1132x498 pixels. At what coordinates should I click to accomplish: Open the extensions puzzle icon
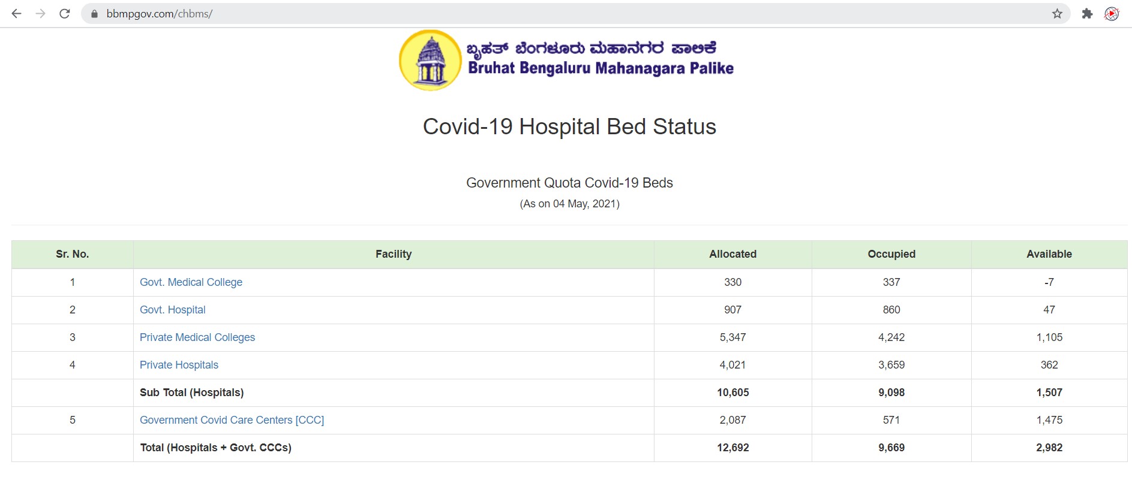(1087, 14)
